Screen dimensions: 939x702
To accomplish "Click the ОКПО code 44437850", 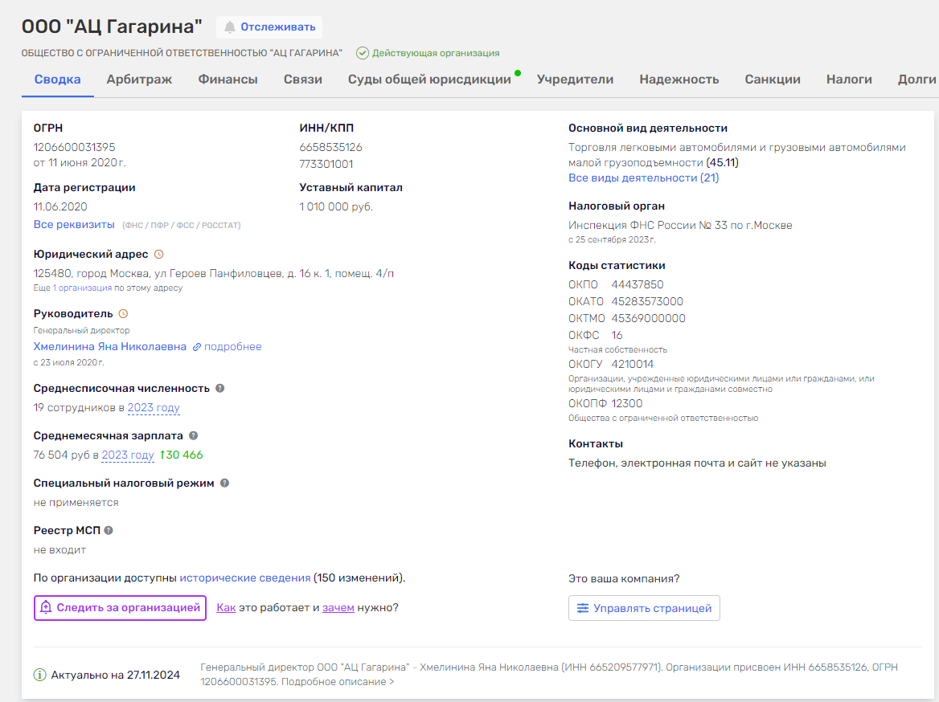I will tap(638, 284).
